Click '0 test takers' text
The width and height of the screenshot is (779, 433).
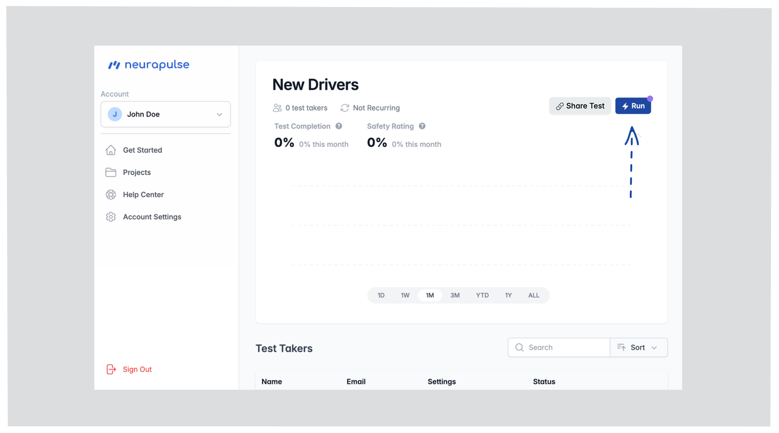click(x=306, y=108)
